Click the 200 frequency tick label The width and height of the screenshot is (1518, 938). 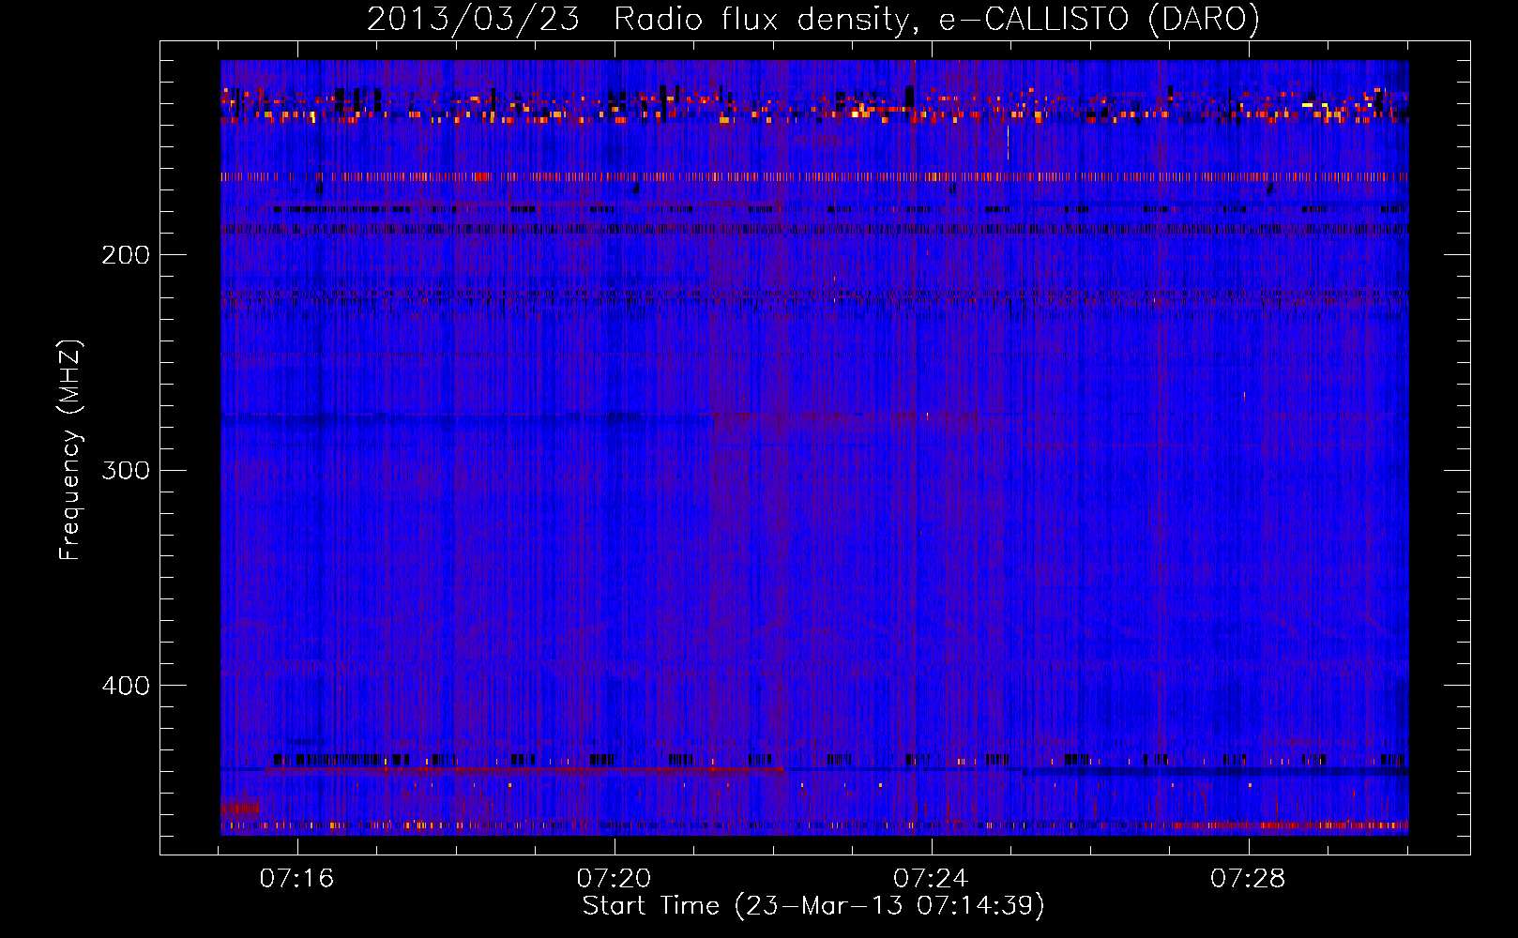pos(125,255)
